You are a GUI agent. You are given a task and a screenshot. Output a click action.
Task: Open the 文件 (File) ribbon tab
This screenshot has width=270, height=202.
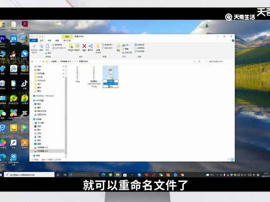(x=34, y=40)
